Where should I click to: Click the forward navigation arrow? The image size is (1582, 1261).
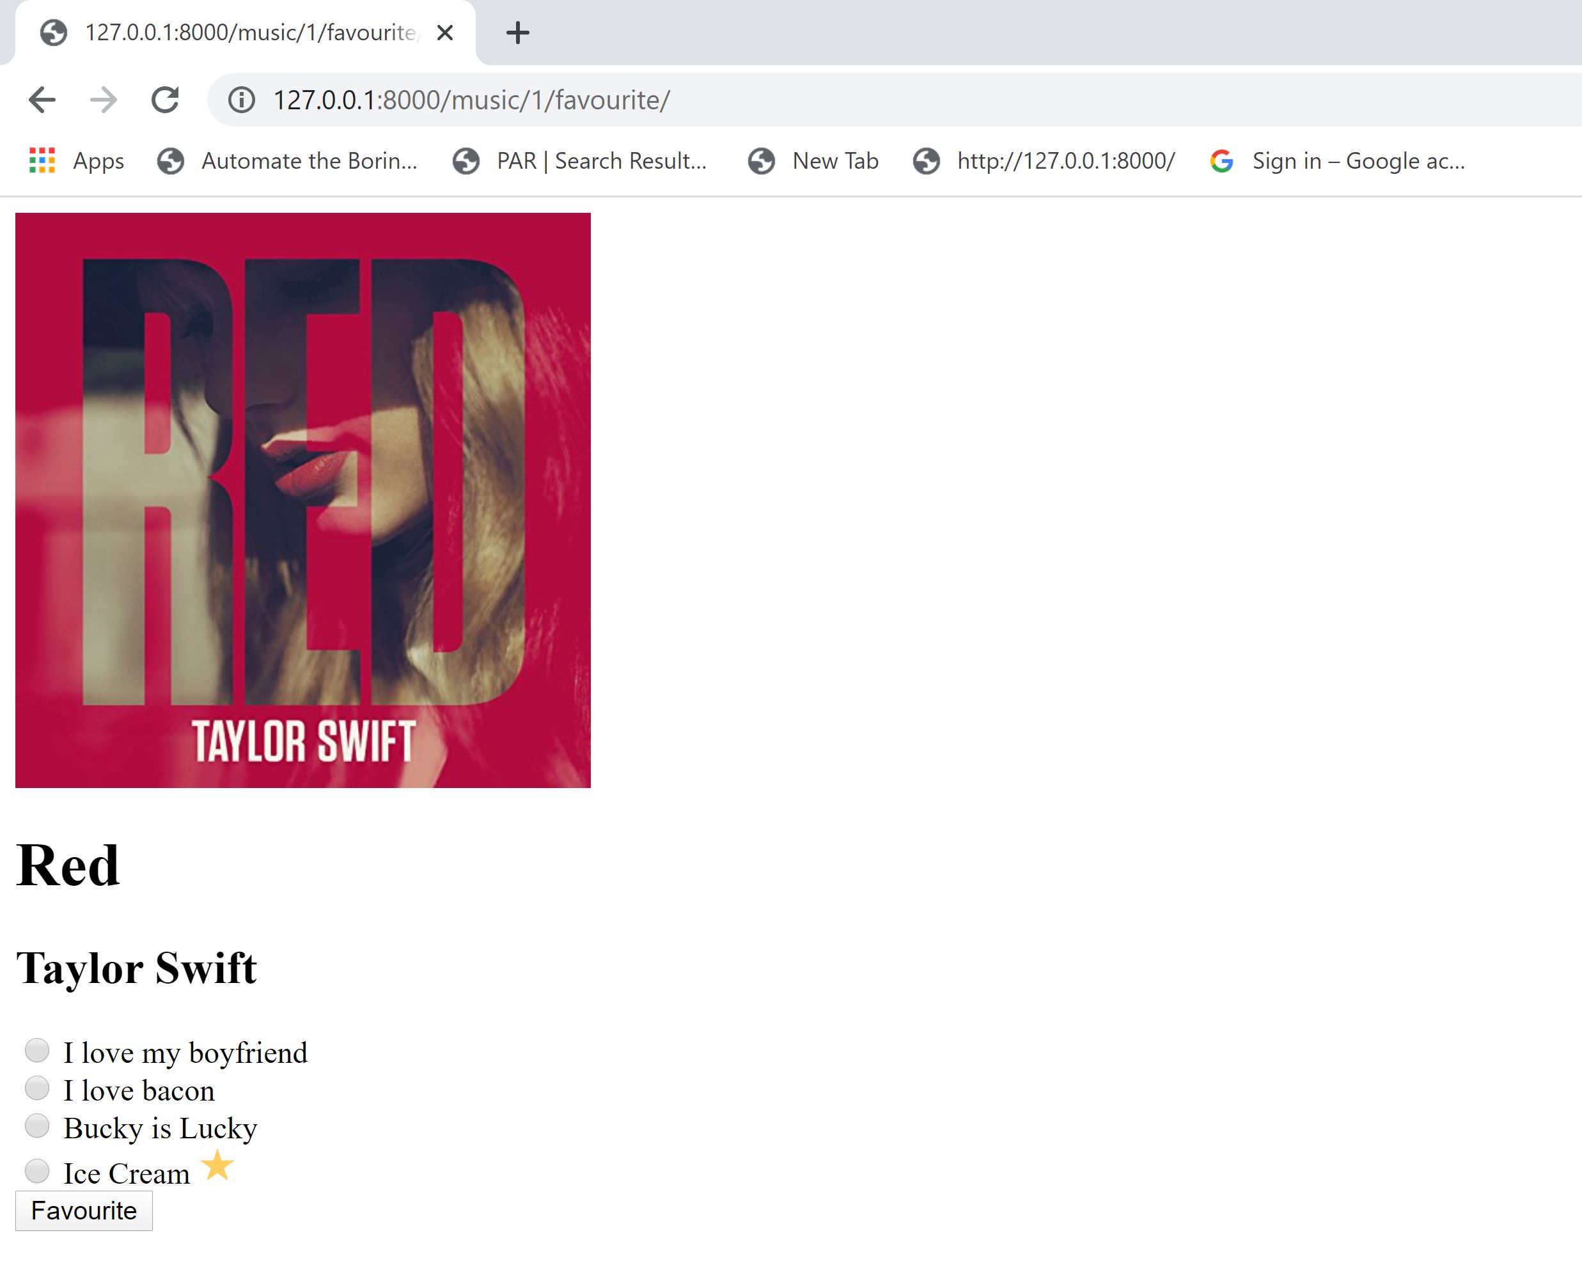[x=104, y=100]
